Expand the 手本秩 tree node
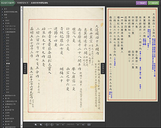Image resolution: width=161 pixels, height=128 pixels. coord(3,23)
